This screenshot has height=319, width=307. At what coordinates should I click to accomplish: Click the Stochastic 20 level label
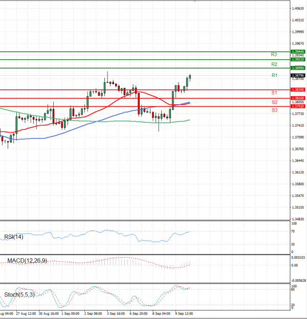(293, 305)
